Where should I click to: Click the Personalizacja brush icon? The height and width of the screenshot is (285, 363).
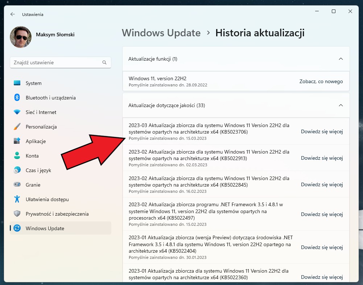[16, 127]
